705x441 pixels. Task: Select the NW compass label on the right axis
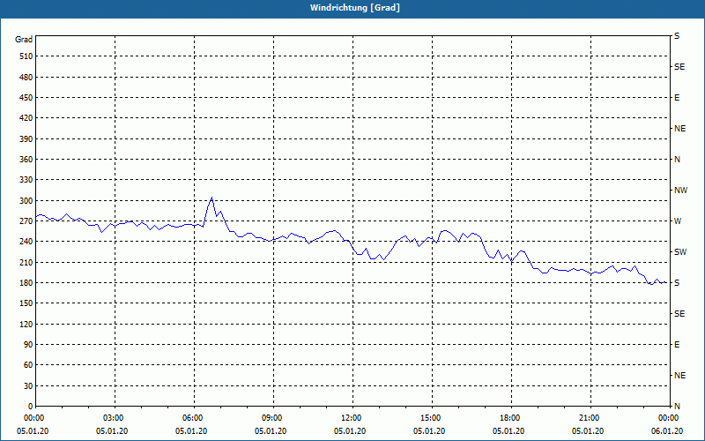pos(680,191)
